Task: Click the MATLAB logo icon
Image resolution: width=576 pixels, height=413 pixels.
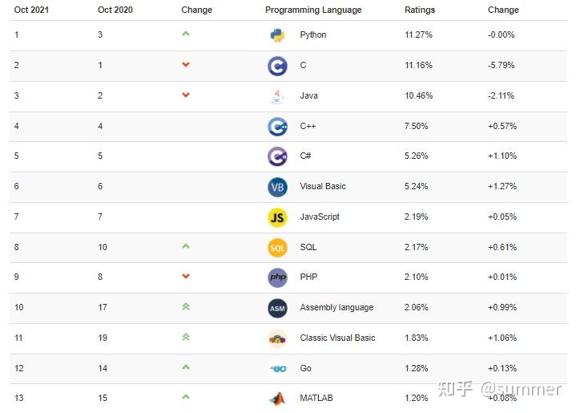Action: [277, 399]
